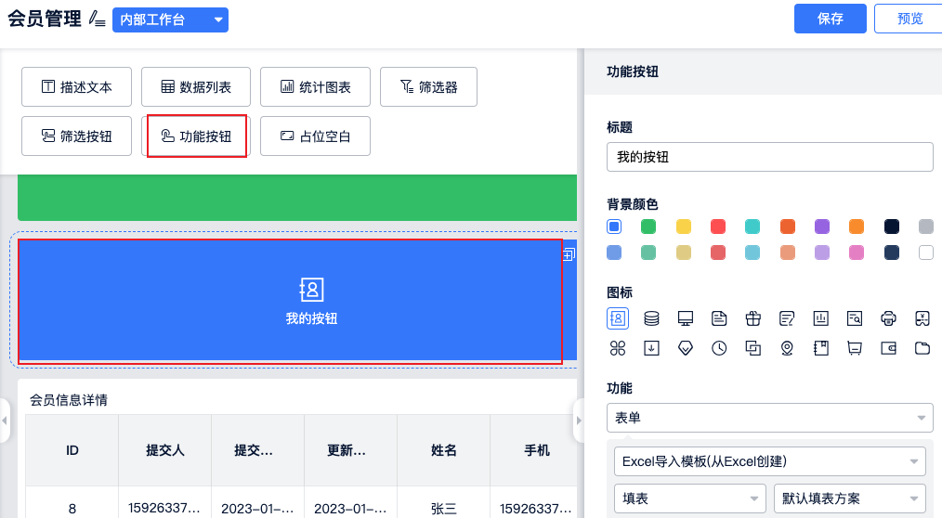This screenshot has height=518, width=942.
Task: Select the clock icon
Action: [x=719, y=348]
